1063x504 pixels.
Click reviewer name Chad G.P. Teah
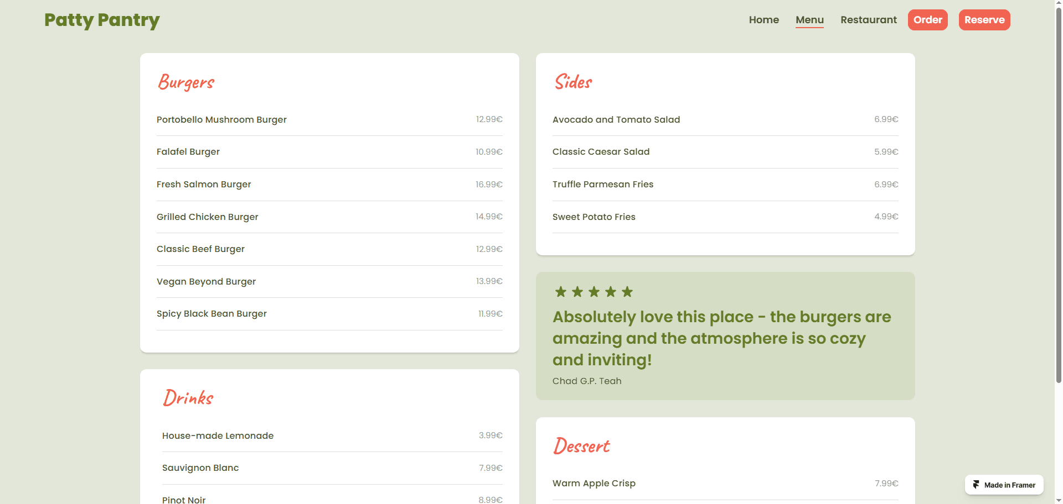(x=587, y=381)
